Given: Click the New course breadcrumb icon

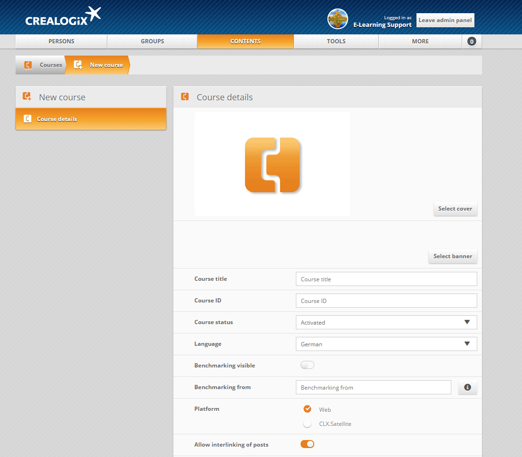Looking at the screenshot, I should (78, 65).
